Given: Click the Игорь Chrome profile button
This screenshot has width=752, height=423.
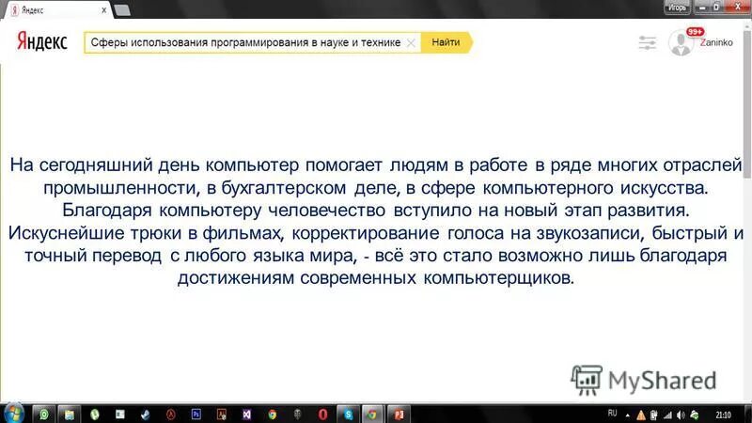Looking at the screenshot, I should click(677, 8).
